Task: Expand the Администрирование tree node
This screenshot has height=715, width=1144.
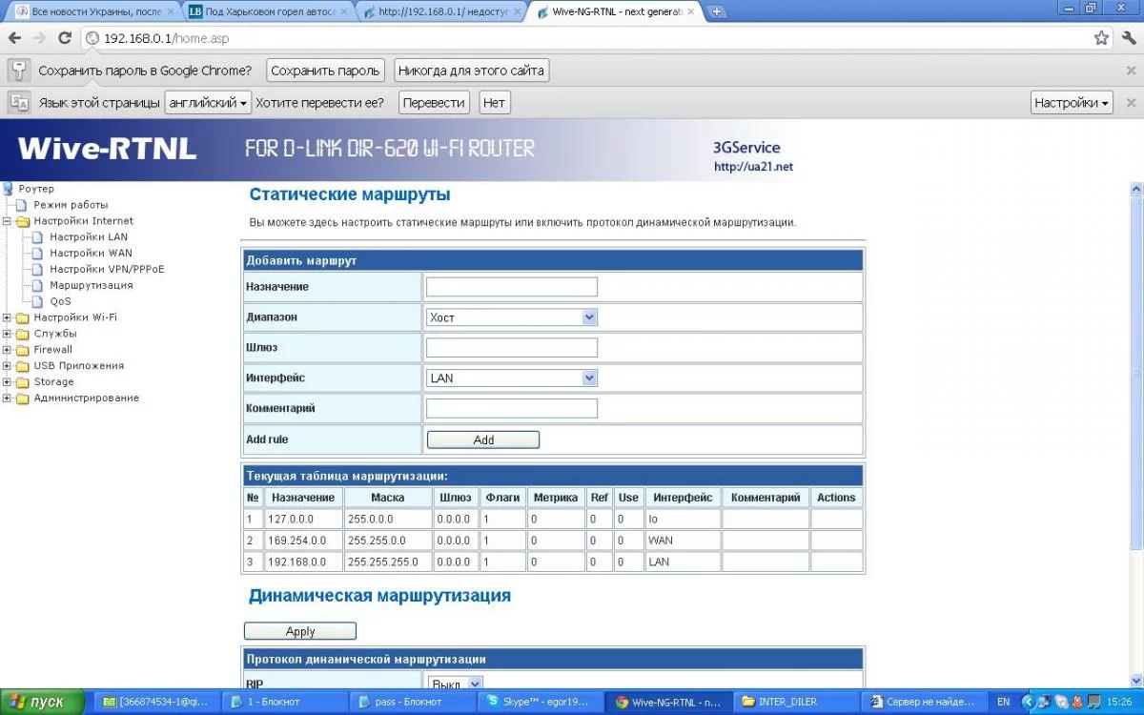Action: pos(8,398)
